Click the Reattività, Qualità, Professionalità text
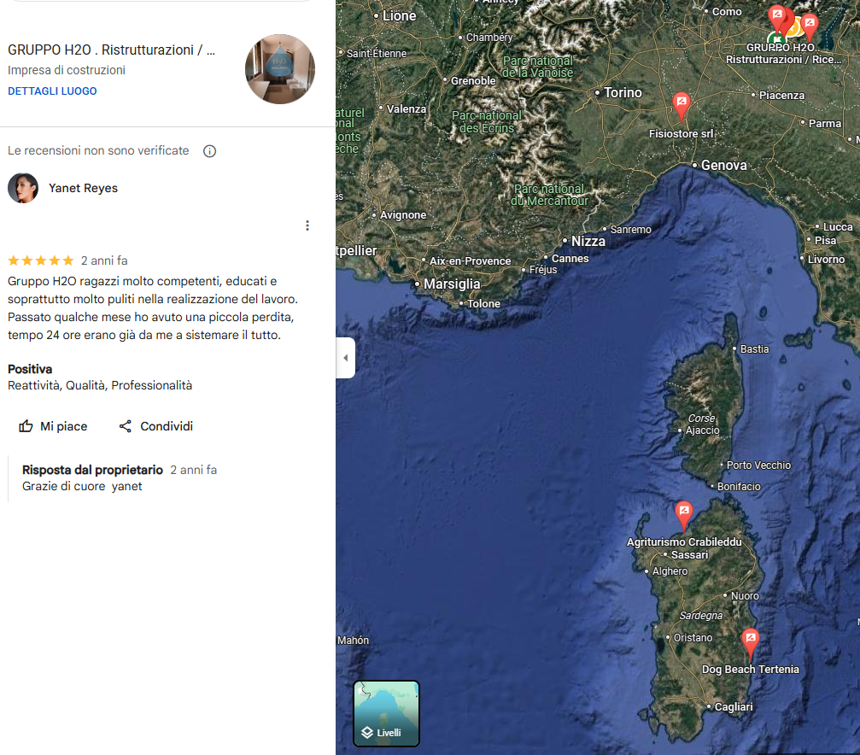Image resolution: width=860 pixels, height=755 pixels. [x=100, y=386]
